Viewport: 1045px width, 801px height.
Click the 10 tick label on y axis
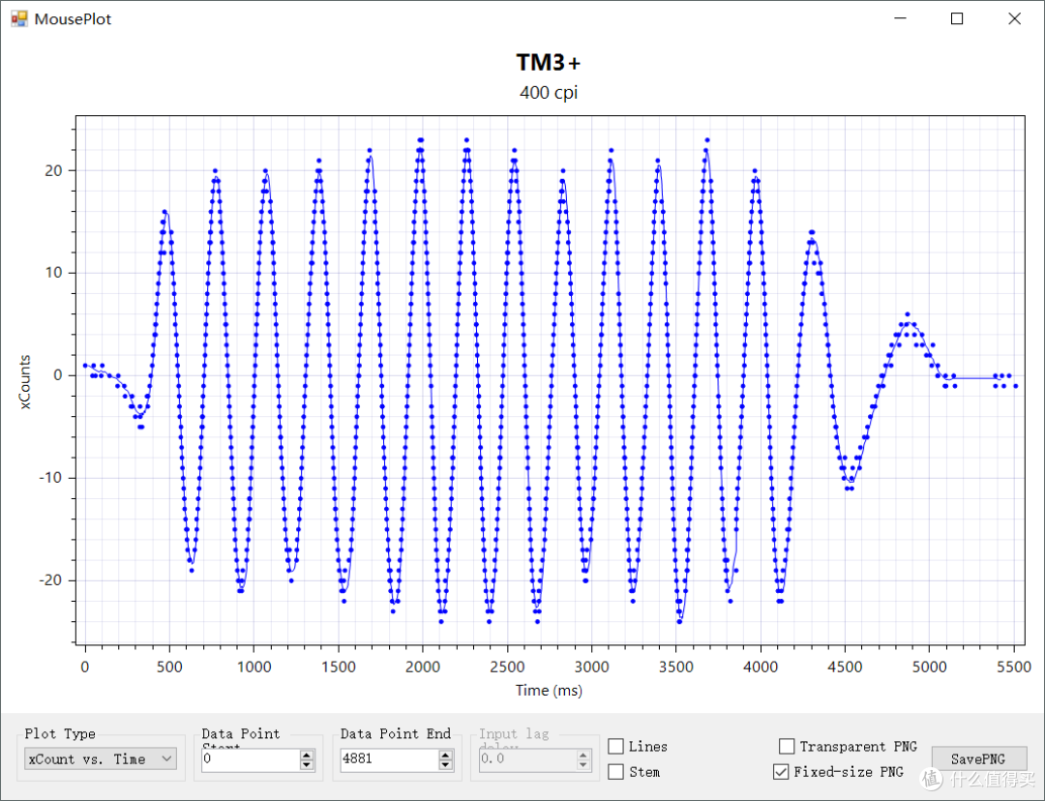(53, 273)
